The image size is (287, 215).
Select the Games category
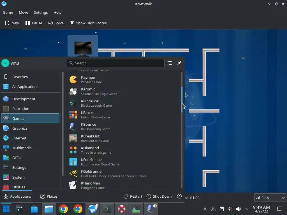click(x=30, y=118)
